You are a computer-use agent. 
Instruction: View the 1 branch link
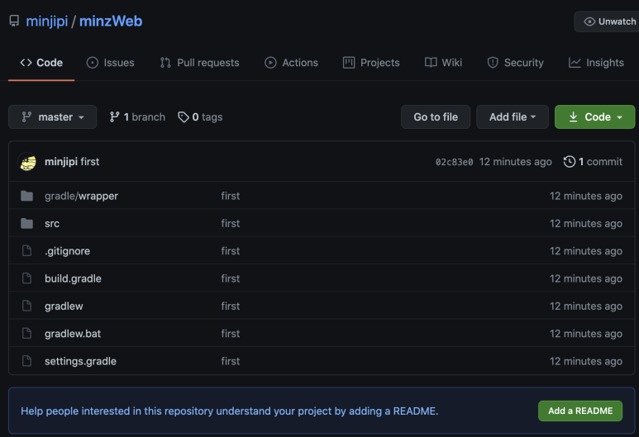click(x=137, y=116)
